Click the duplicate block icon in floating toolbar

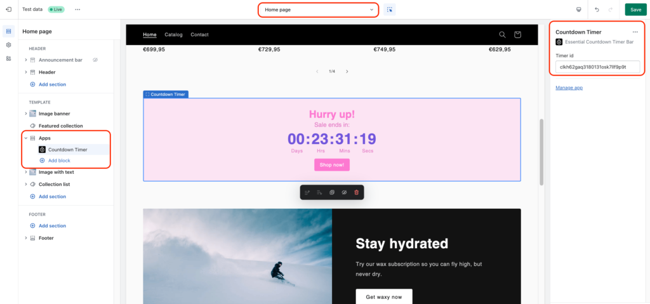pos(332,192)
